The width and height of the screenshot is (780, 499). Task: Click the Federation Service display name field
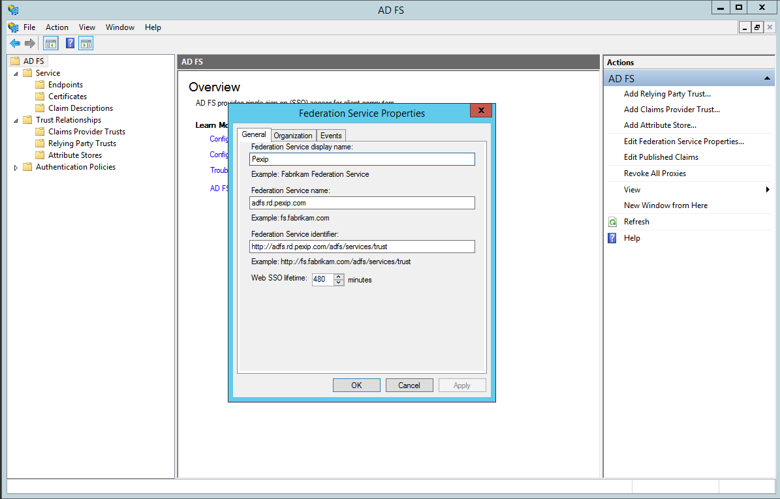362,159
